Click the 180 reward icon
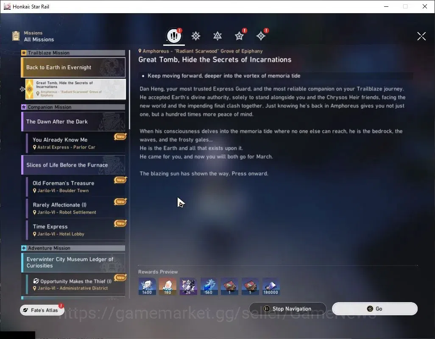435x339 pixels. (167, 286)
